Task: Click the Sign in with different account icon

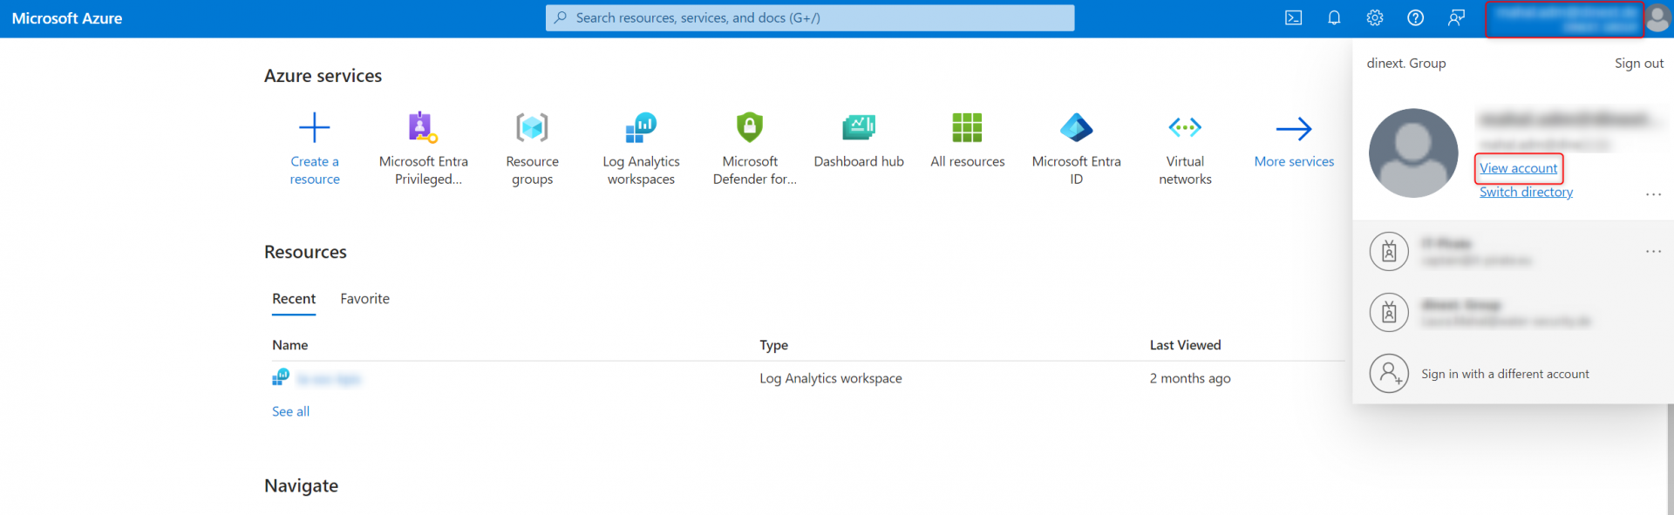Action: [x=1389, y=374]
